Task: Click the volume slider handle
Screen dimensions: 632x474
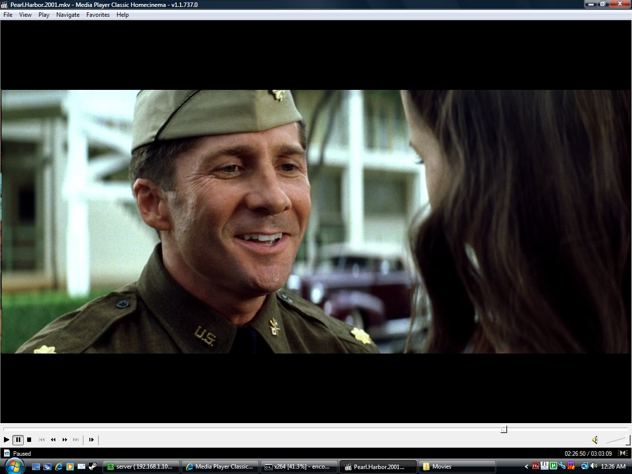Action: (627, 439)
